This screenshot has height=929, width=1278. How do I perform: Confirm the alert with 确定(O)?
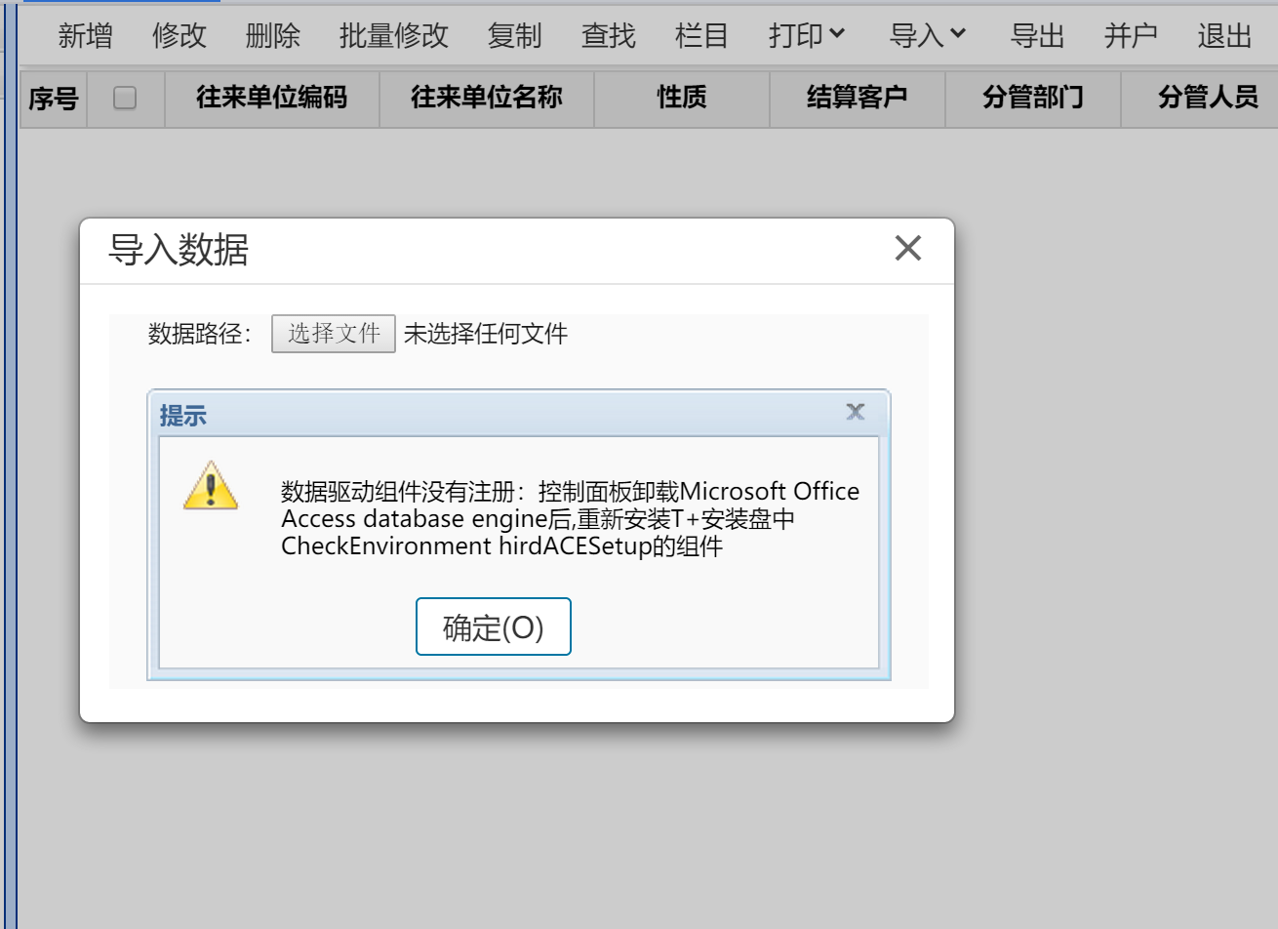tap(494, 626)
